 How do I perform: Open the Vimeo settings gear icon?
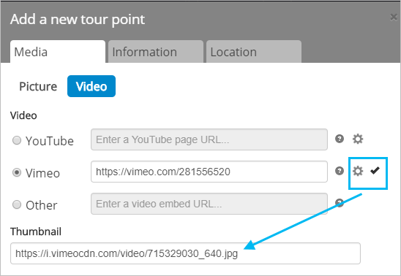[x=358, y=171]
